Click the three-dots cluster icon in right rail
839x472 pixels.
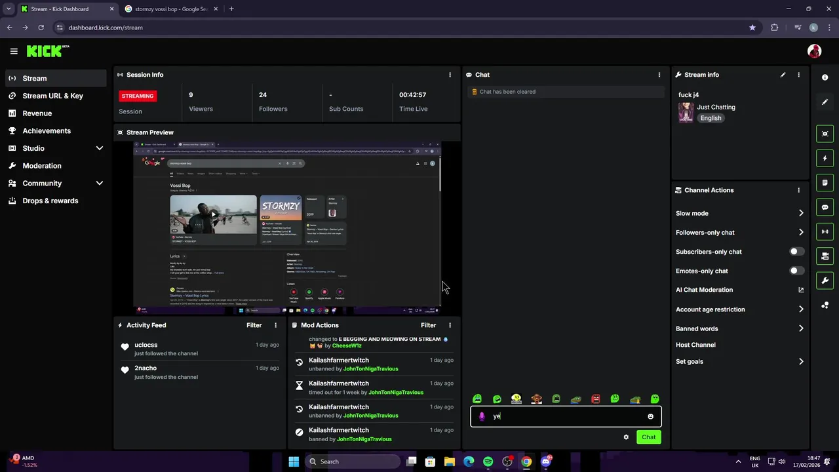825,305
